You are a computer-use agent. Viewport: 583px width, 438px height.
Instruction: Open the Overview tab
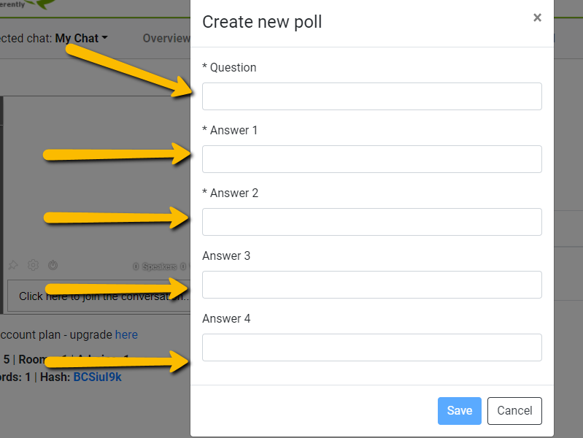click(x=166, y=38)
